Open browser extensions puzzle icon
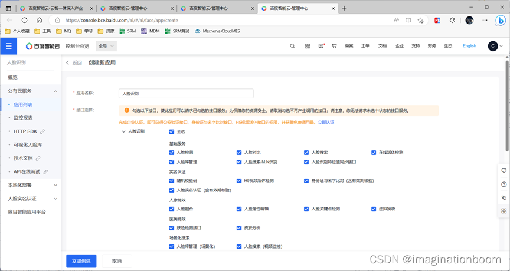Viewport: 510px width, 271px height. pyautogui.click(x=452, y=20)
